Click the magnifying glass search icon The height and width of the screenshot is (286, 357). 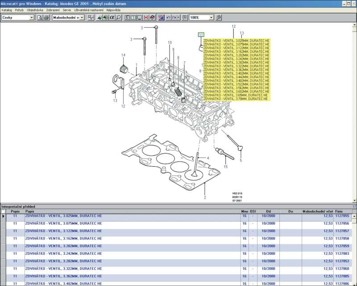point(119,17)
